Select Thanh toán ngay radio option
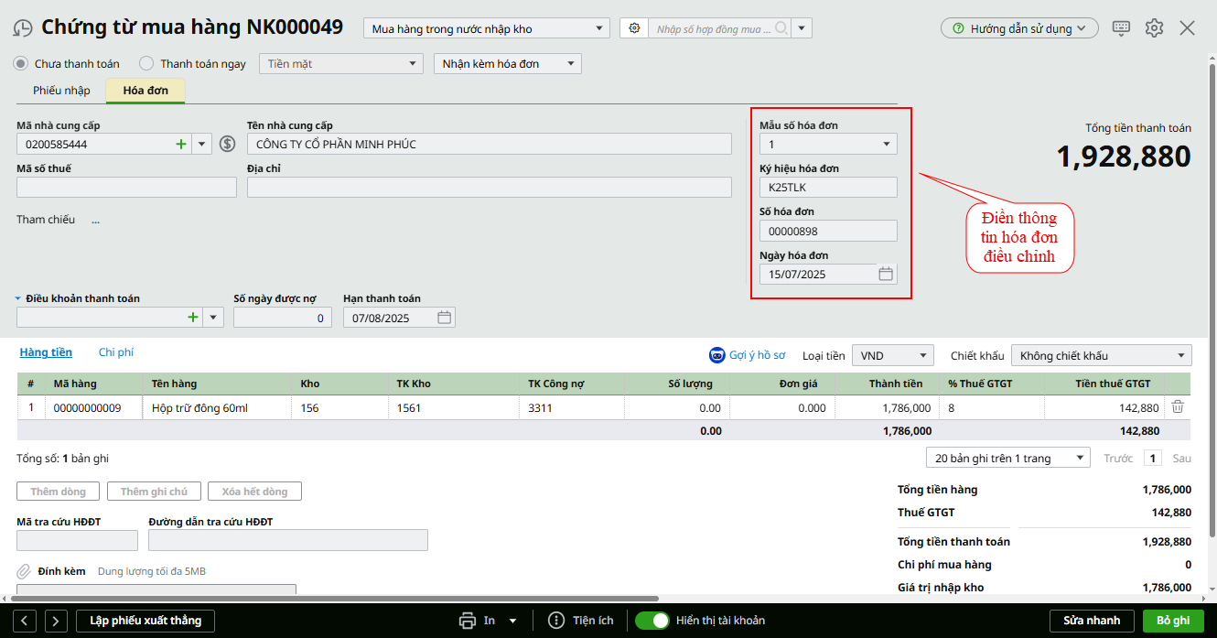This screenshot has height=638, width=1217. 146,64
